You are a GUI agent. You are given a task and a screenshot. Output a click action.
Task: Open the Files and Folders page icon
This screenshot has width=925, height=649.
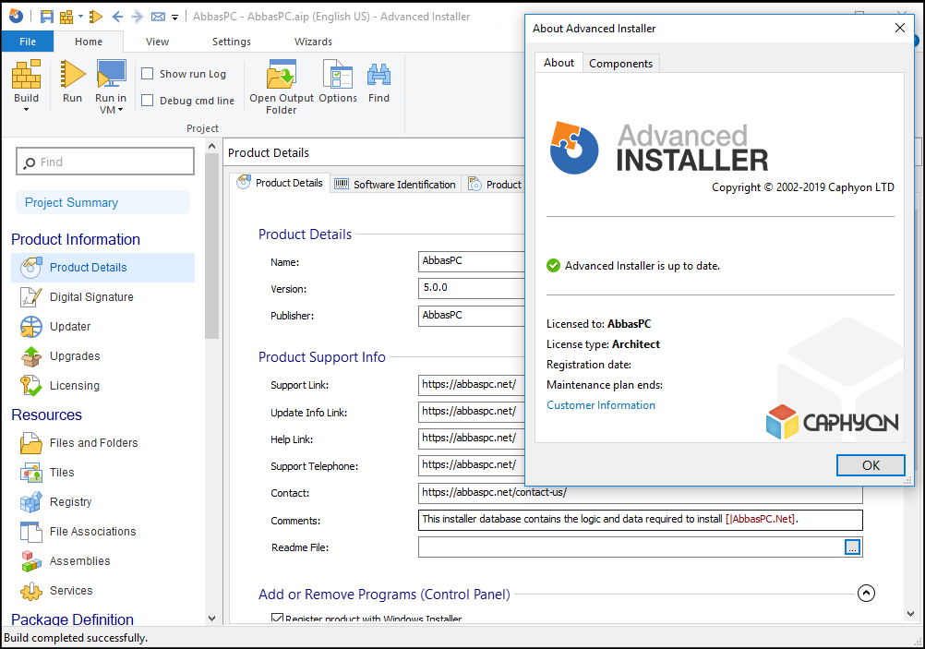click(x=30, y=442)
